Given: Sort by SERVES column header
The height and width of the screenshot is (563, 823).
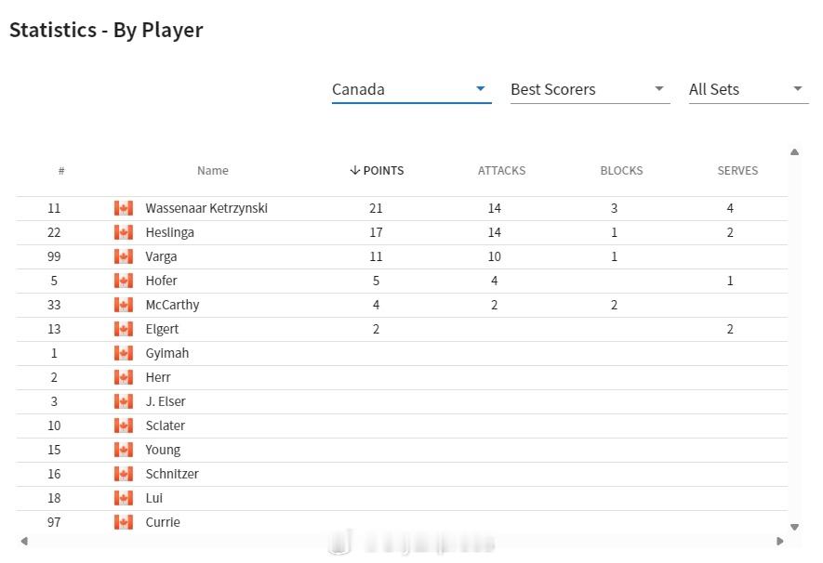Looking at the screenshot, I should pyautogui.click(x=737, y=170).
